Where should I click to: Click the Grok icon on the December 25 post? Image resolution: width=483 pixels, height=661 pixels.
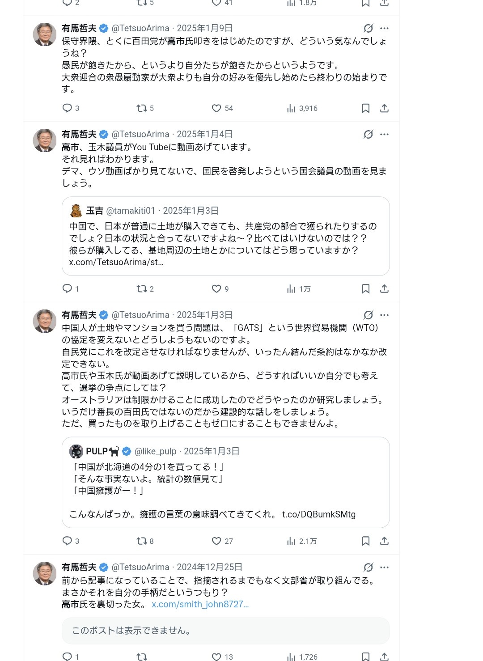(368, 567)
